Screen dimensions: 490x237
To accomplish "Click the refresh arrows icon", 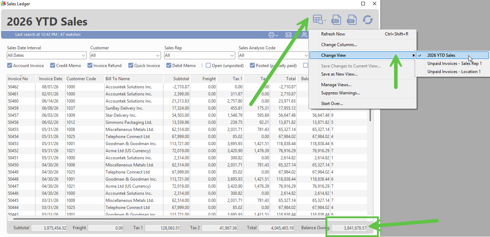I will point(368,20).
